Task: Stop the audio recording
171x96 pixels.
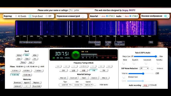Action: (x=145, y=85)
